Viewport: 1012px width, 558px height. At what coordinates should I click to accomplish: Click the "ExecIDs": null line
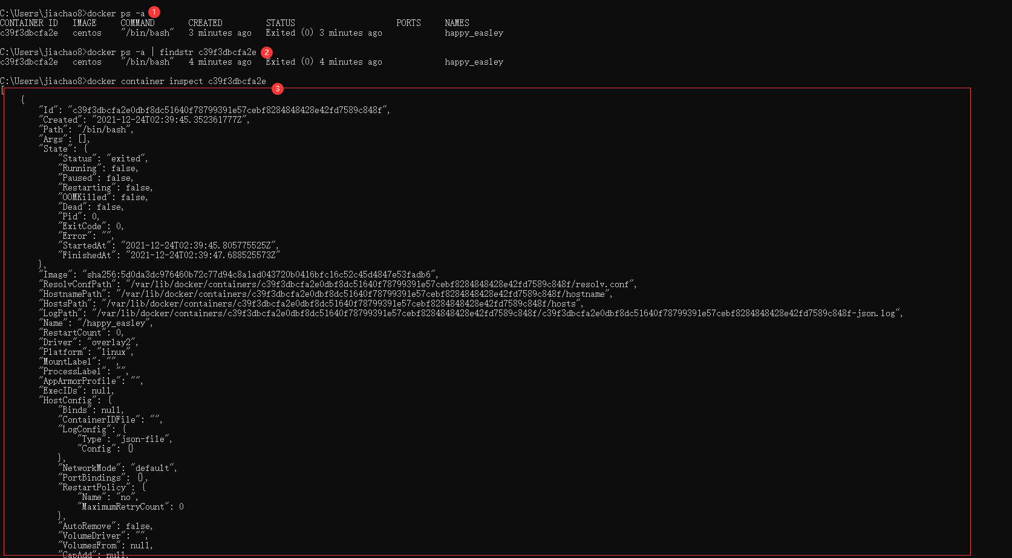(77, 391)
